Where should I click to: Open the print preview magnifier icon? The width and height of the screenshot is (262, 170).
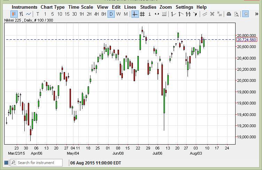[x=236, y=14]
